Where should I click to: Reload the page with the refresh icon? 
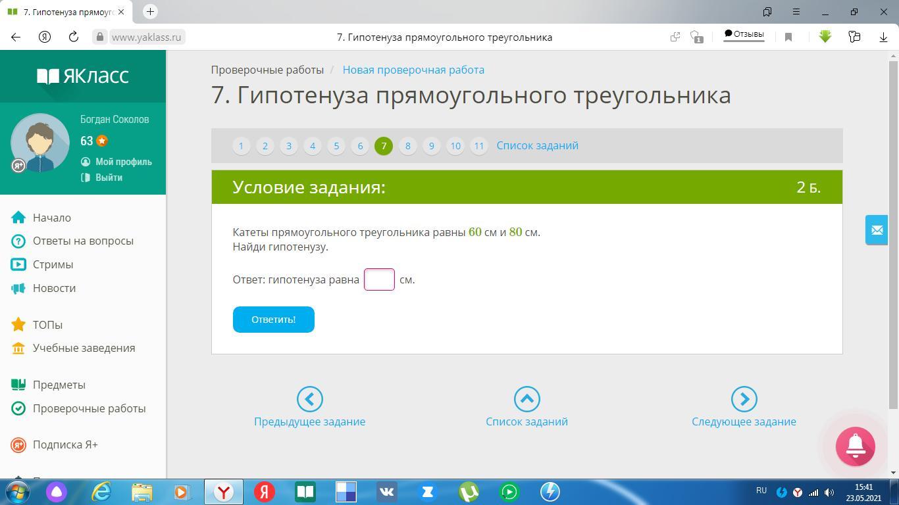pos(74,37)
